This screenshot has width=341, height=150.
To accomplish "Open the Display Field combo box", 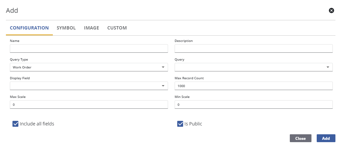I will point(85,86).
